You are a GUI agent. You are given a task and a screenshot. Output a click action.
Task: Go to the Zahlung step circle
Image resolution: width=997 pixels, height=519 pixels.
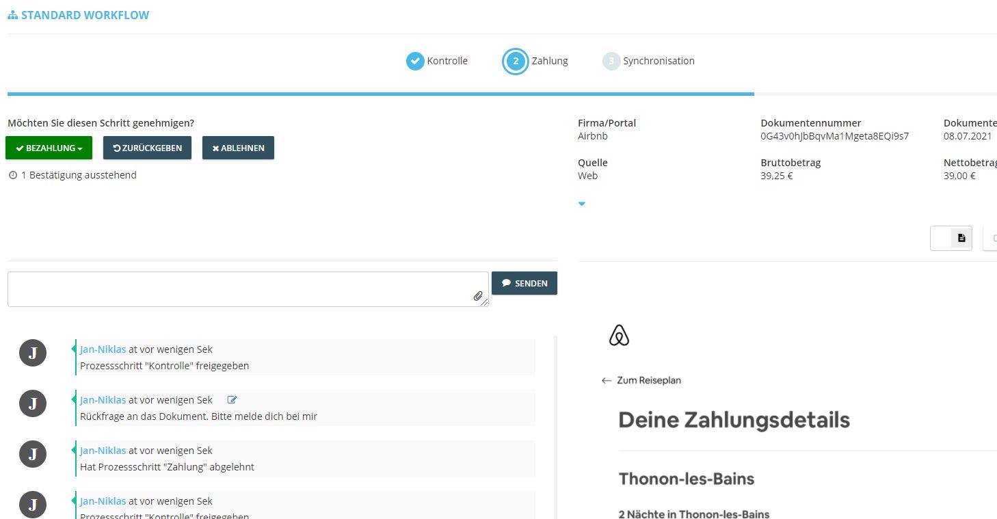[x=516, y=61]
